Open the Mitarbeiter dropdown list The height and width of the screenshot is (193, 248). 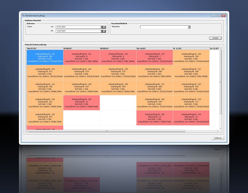189,27
